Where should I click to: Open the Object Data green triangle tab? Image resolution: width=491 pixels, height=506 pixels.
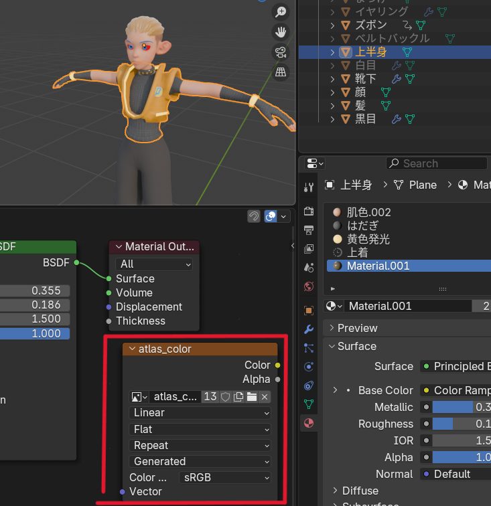309,404
